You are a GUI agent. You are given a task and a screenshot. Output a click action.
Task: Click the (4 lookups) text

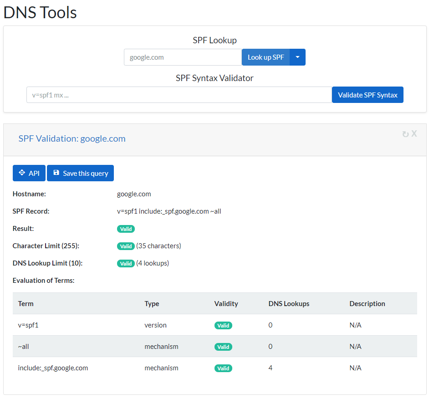[x=153, y=263]
